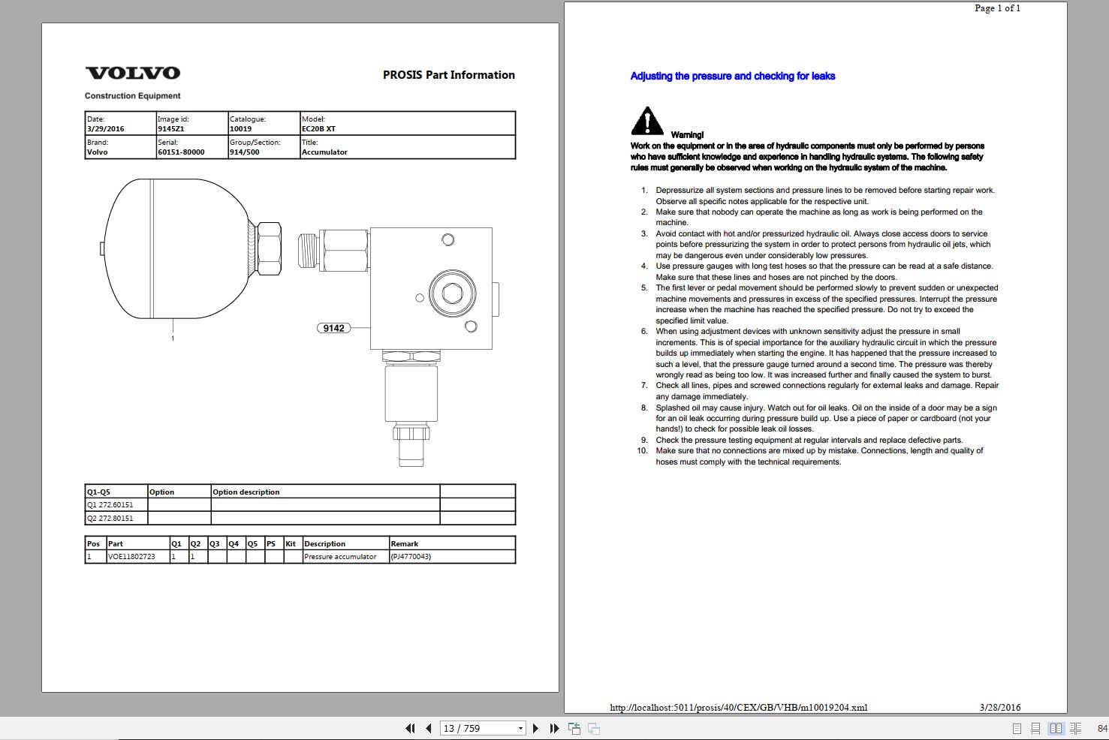Click the image id value 9145Z1
This screenshot has width=1109, height=740.
[170, 129]
